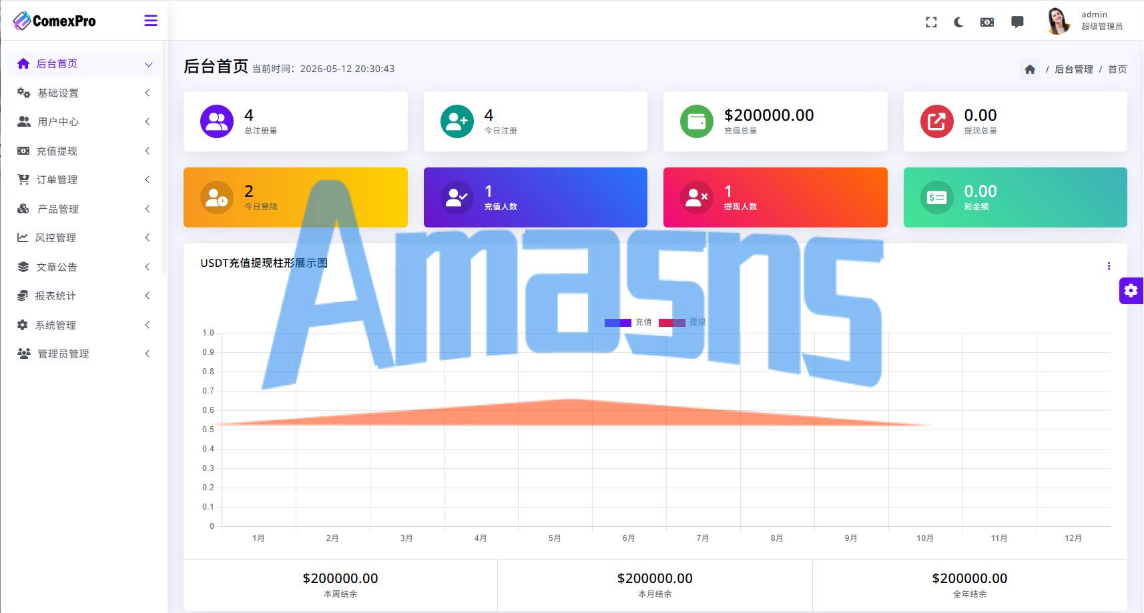The image size is (1144, 613).
Task: Expand the 文章公告 chevron
Action: 148,267
